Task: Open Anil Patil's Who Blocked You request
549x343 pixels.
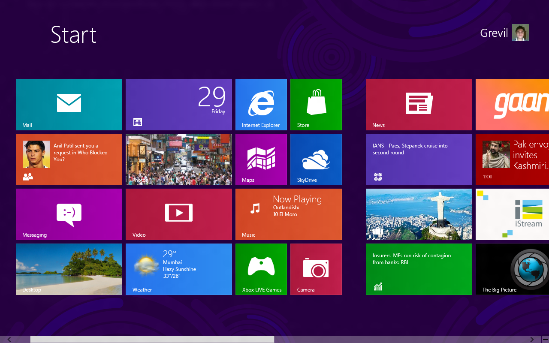Action: [x=69, y=159]
